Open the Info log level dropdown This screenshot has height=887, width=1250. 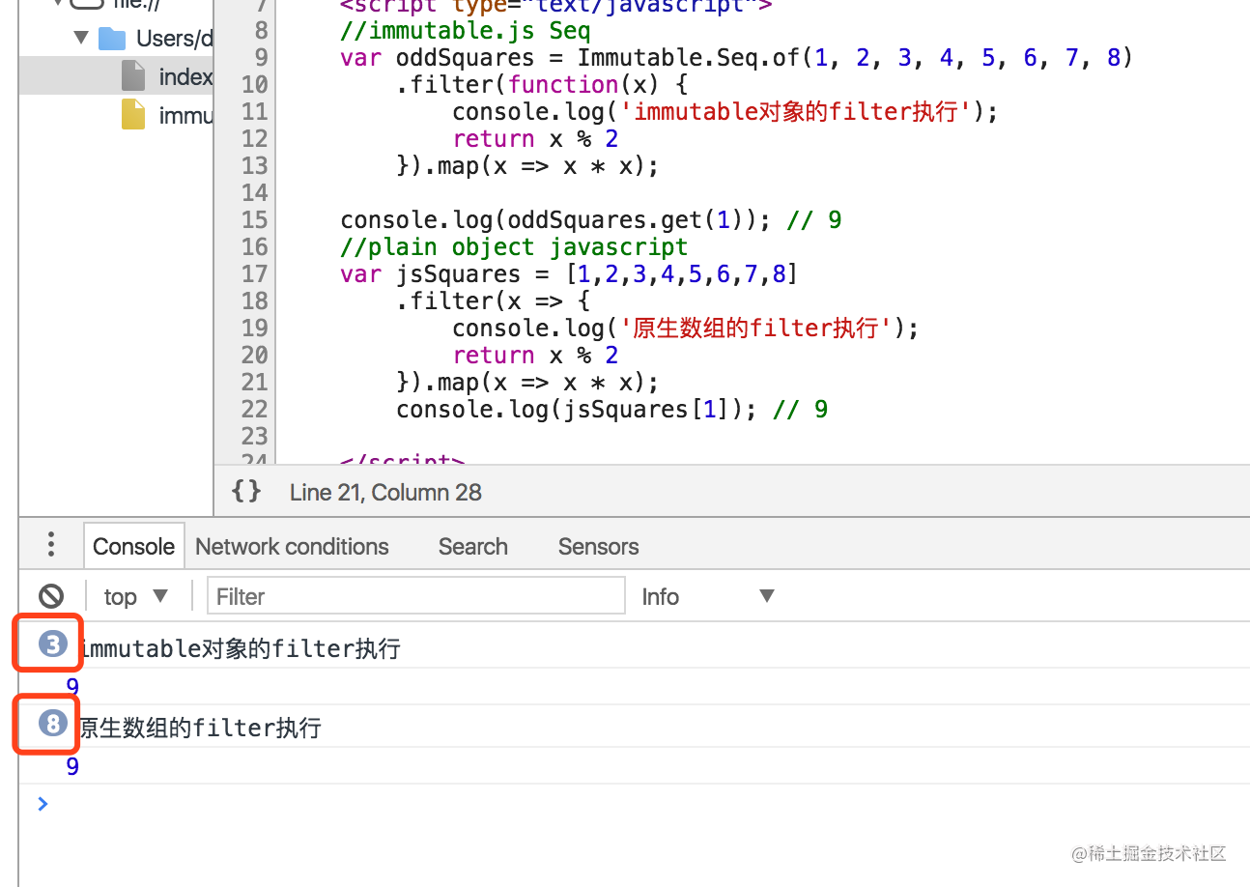coord(708,596)
